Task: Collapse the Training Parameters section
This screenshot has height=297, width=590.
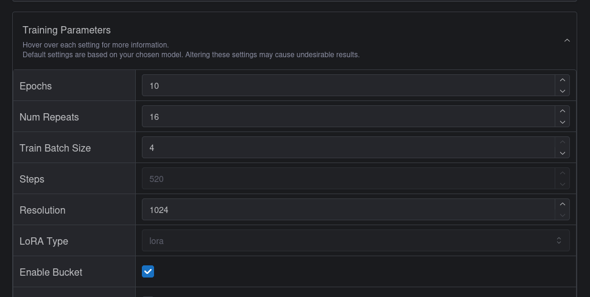Action: (x=567, y=41)
